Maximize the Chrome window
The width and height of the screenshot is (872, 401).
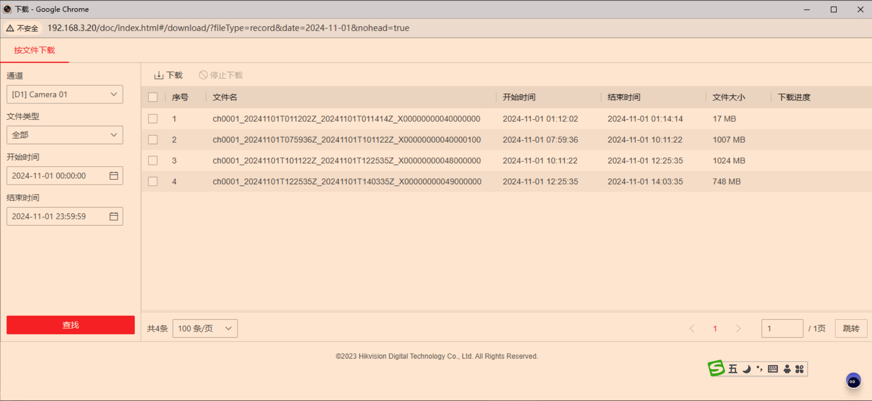[x=834, y=9]
